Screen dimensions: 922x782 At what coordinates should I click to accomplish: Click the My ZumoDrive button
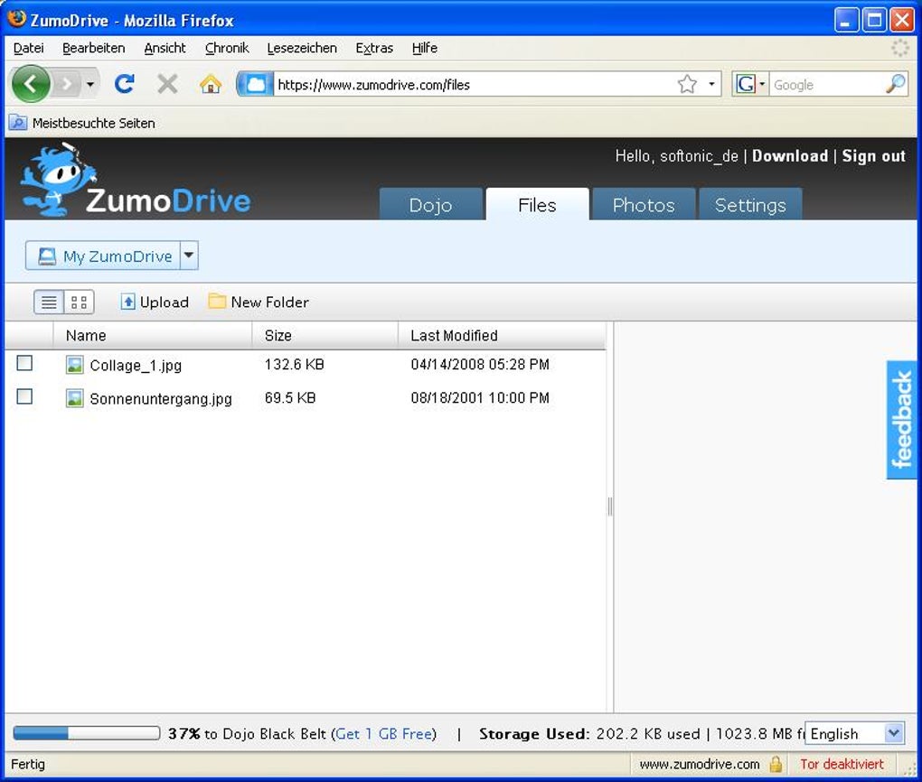[x=103, y=256]
